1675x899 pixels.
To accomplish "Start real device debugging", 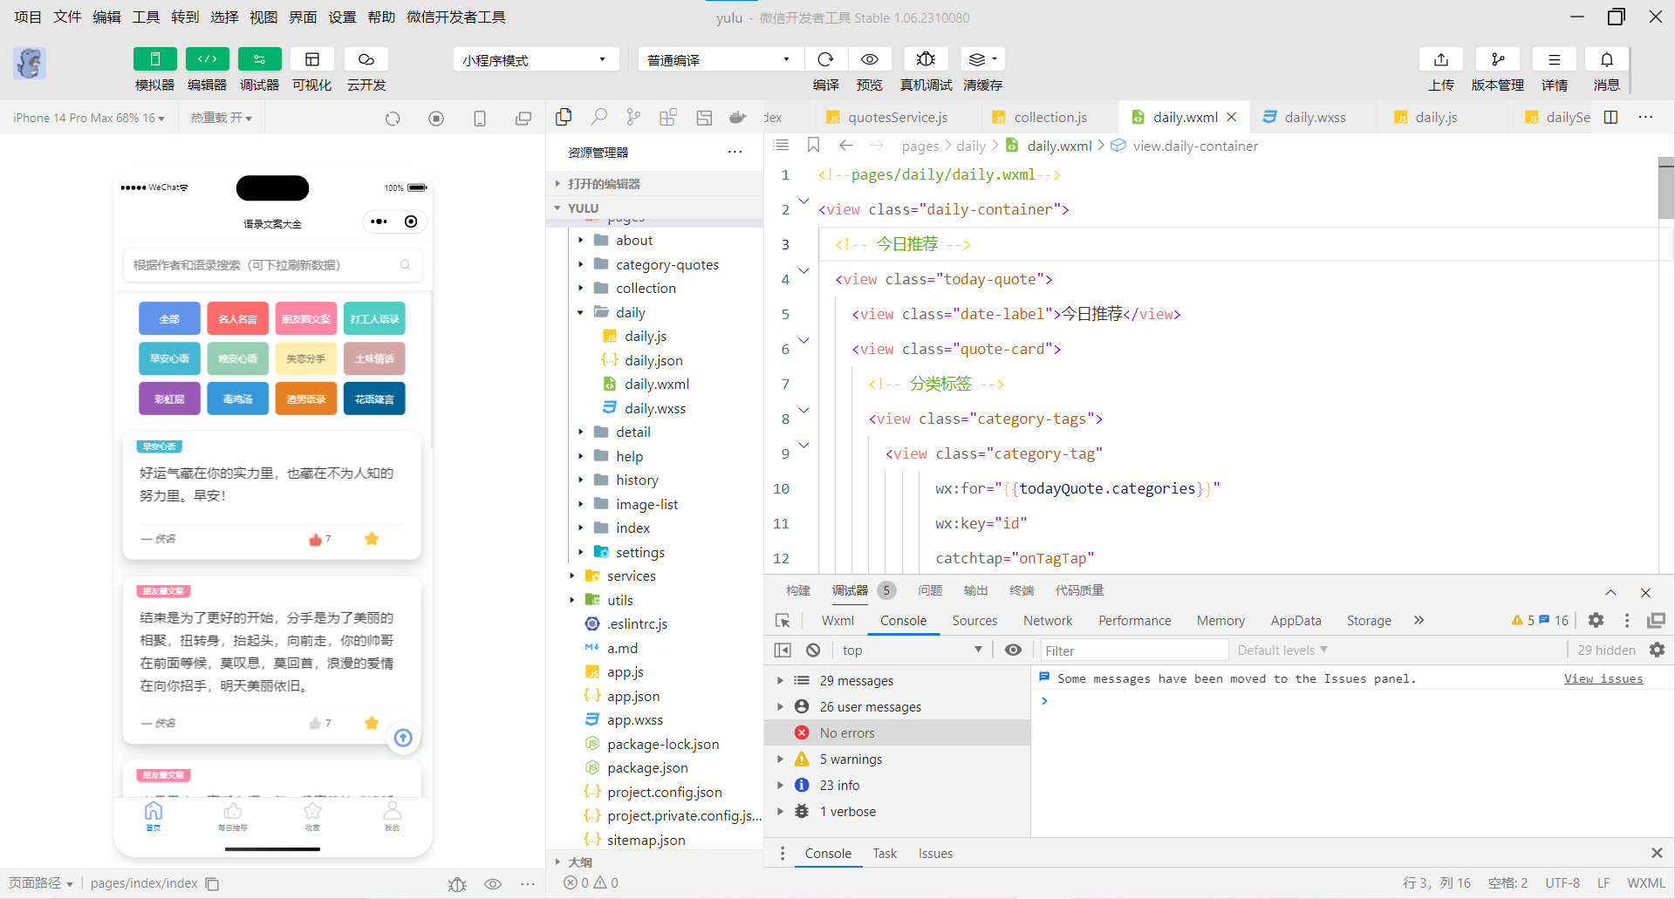I will (926, 59).
